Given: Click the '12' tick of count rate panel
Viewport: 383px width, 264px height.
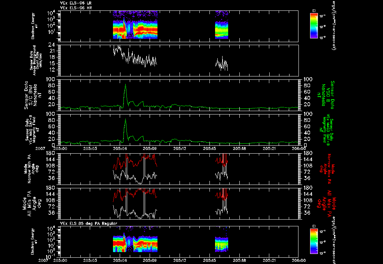Looking at the screenshot, I should click(52, 70).
